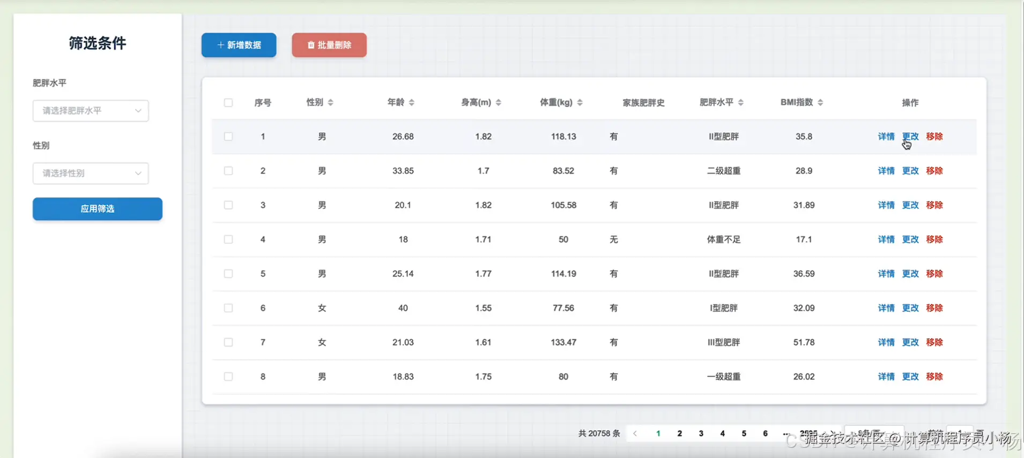Go to pagination page 4
The height and width of the screenshot is (458, 1024).
pyautogui.click(x=723, y=433)
